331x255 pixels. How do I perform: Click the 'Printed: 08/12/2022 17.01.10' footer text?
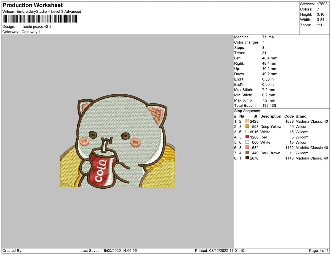(220, 251)
